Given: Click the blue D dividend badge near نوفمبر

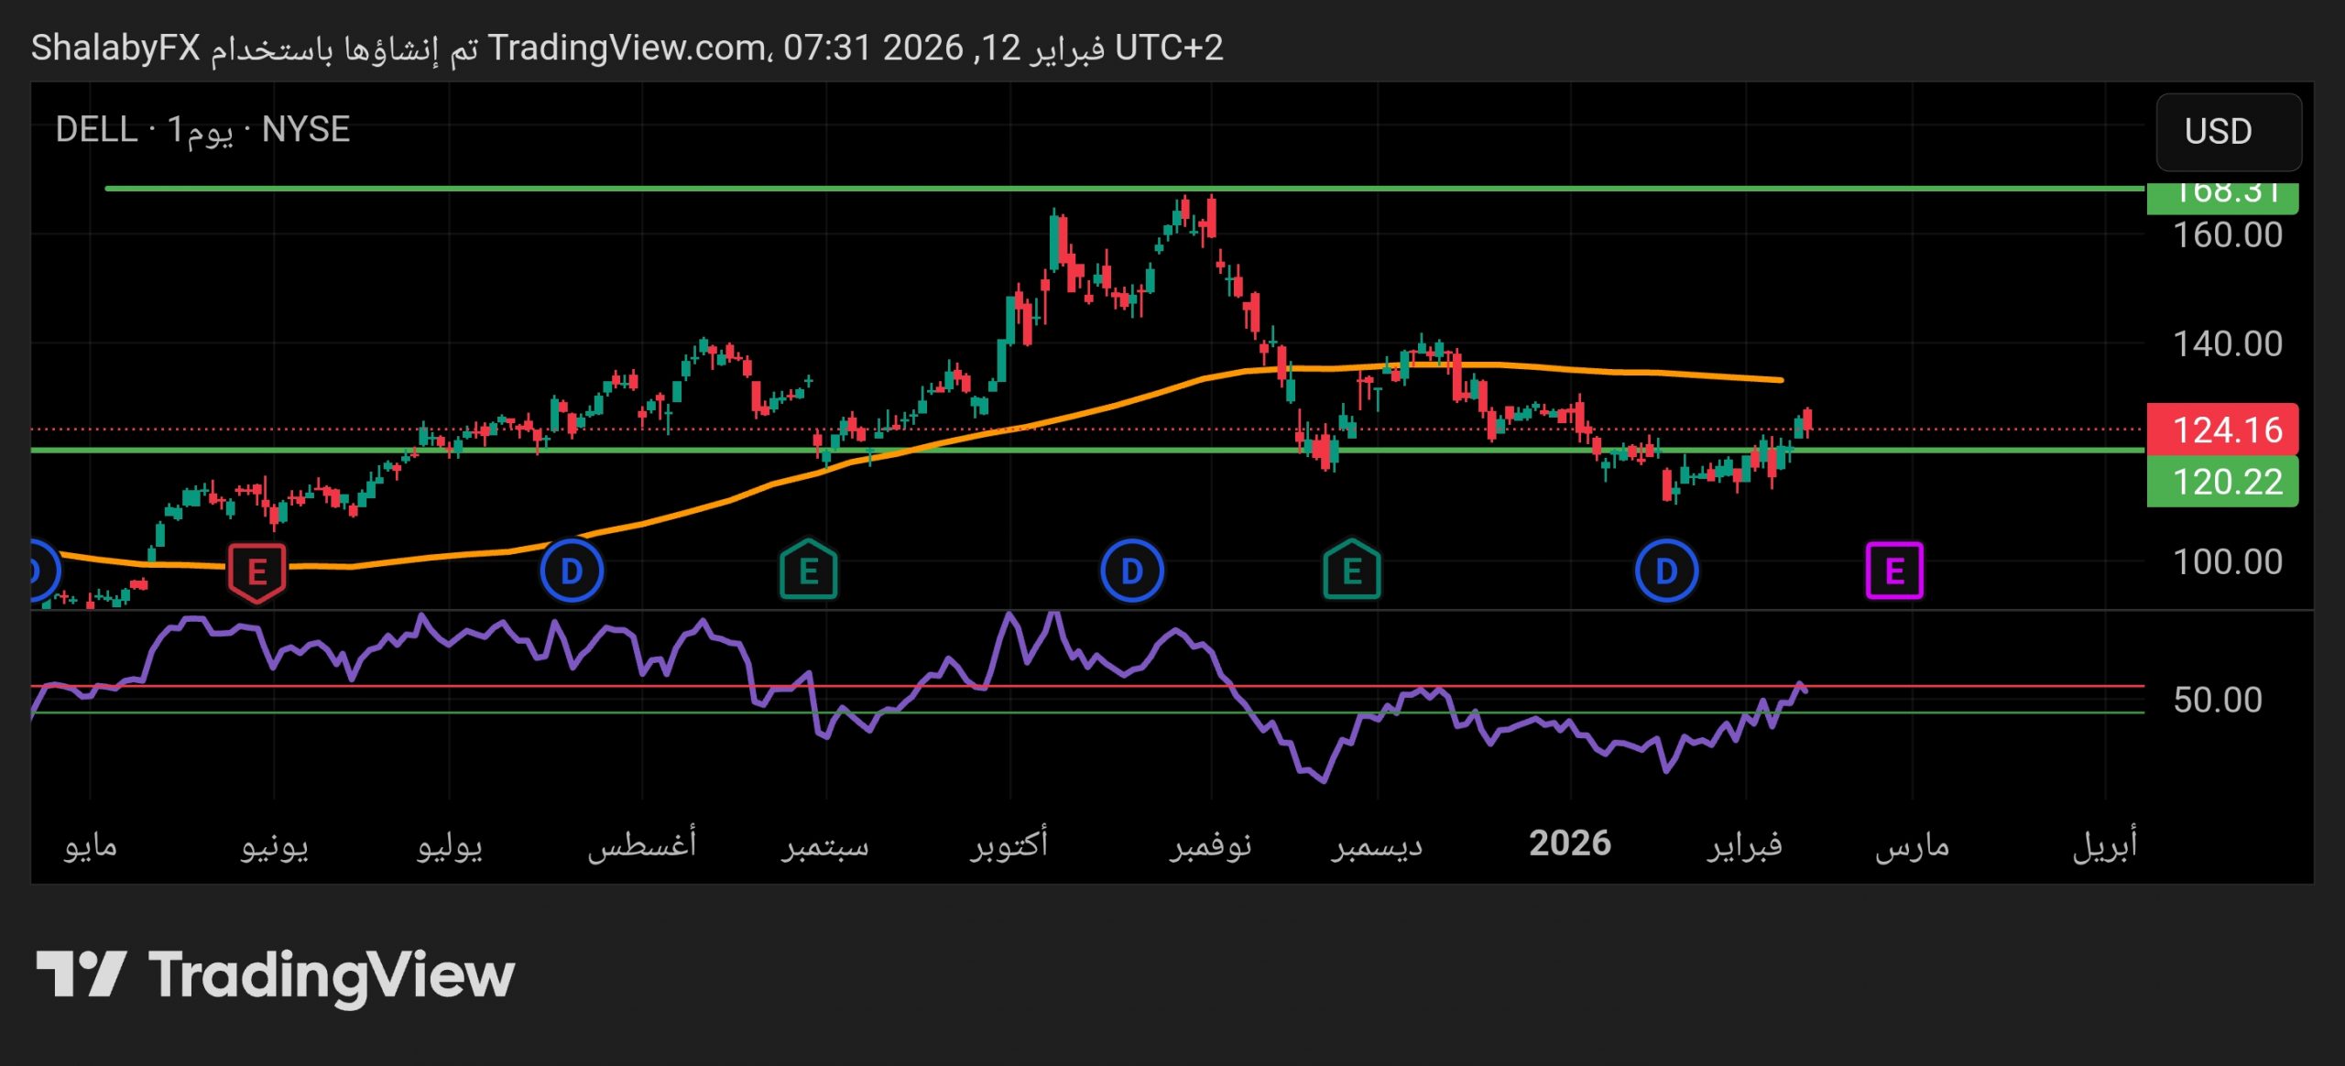Looking at the screenshot, I should click(x=1131, y=570).
